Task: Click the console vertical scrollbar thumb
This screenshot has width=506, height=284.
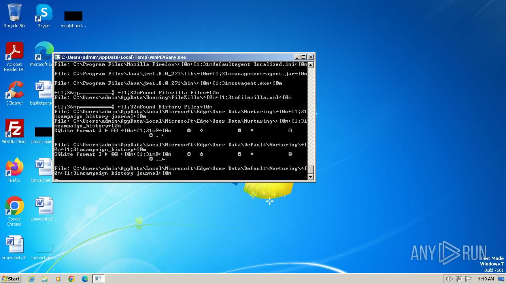Action: coord(311,169)
